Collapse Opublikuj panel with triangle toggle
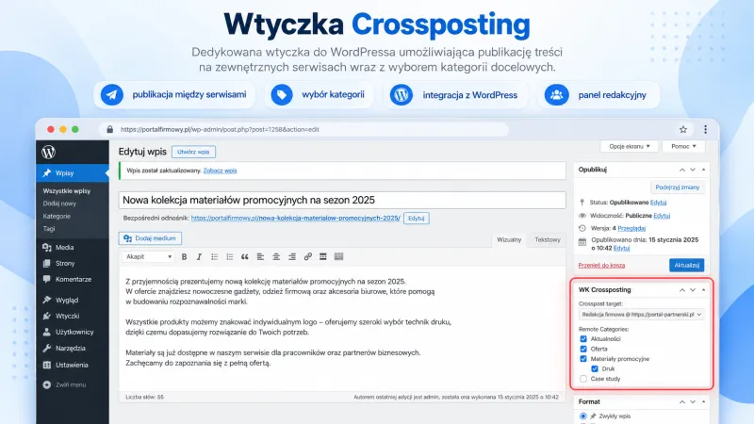This screenshot has height=424, width=754. tap(703, 170)
